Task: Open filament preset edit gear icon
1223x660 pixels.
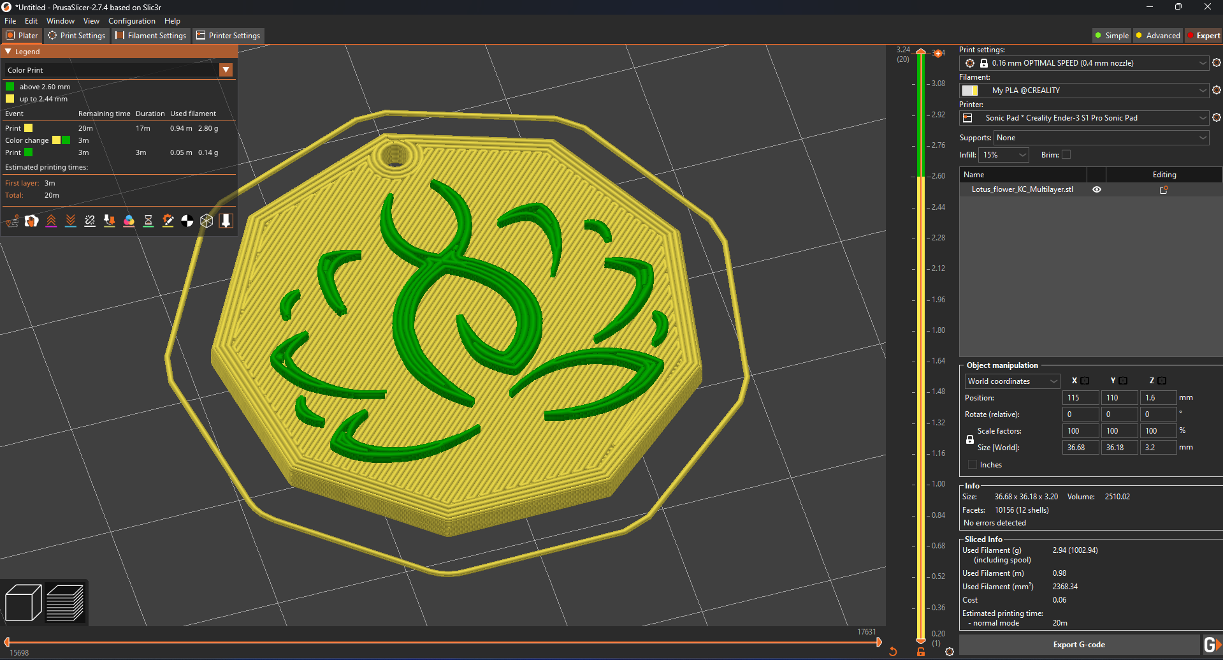Action: coord(1217,90)
